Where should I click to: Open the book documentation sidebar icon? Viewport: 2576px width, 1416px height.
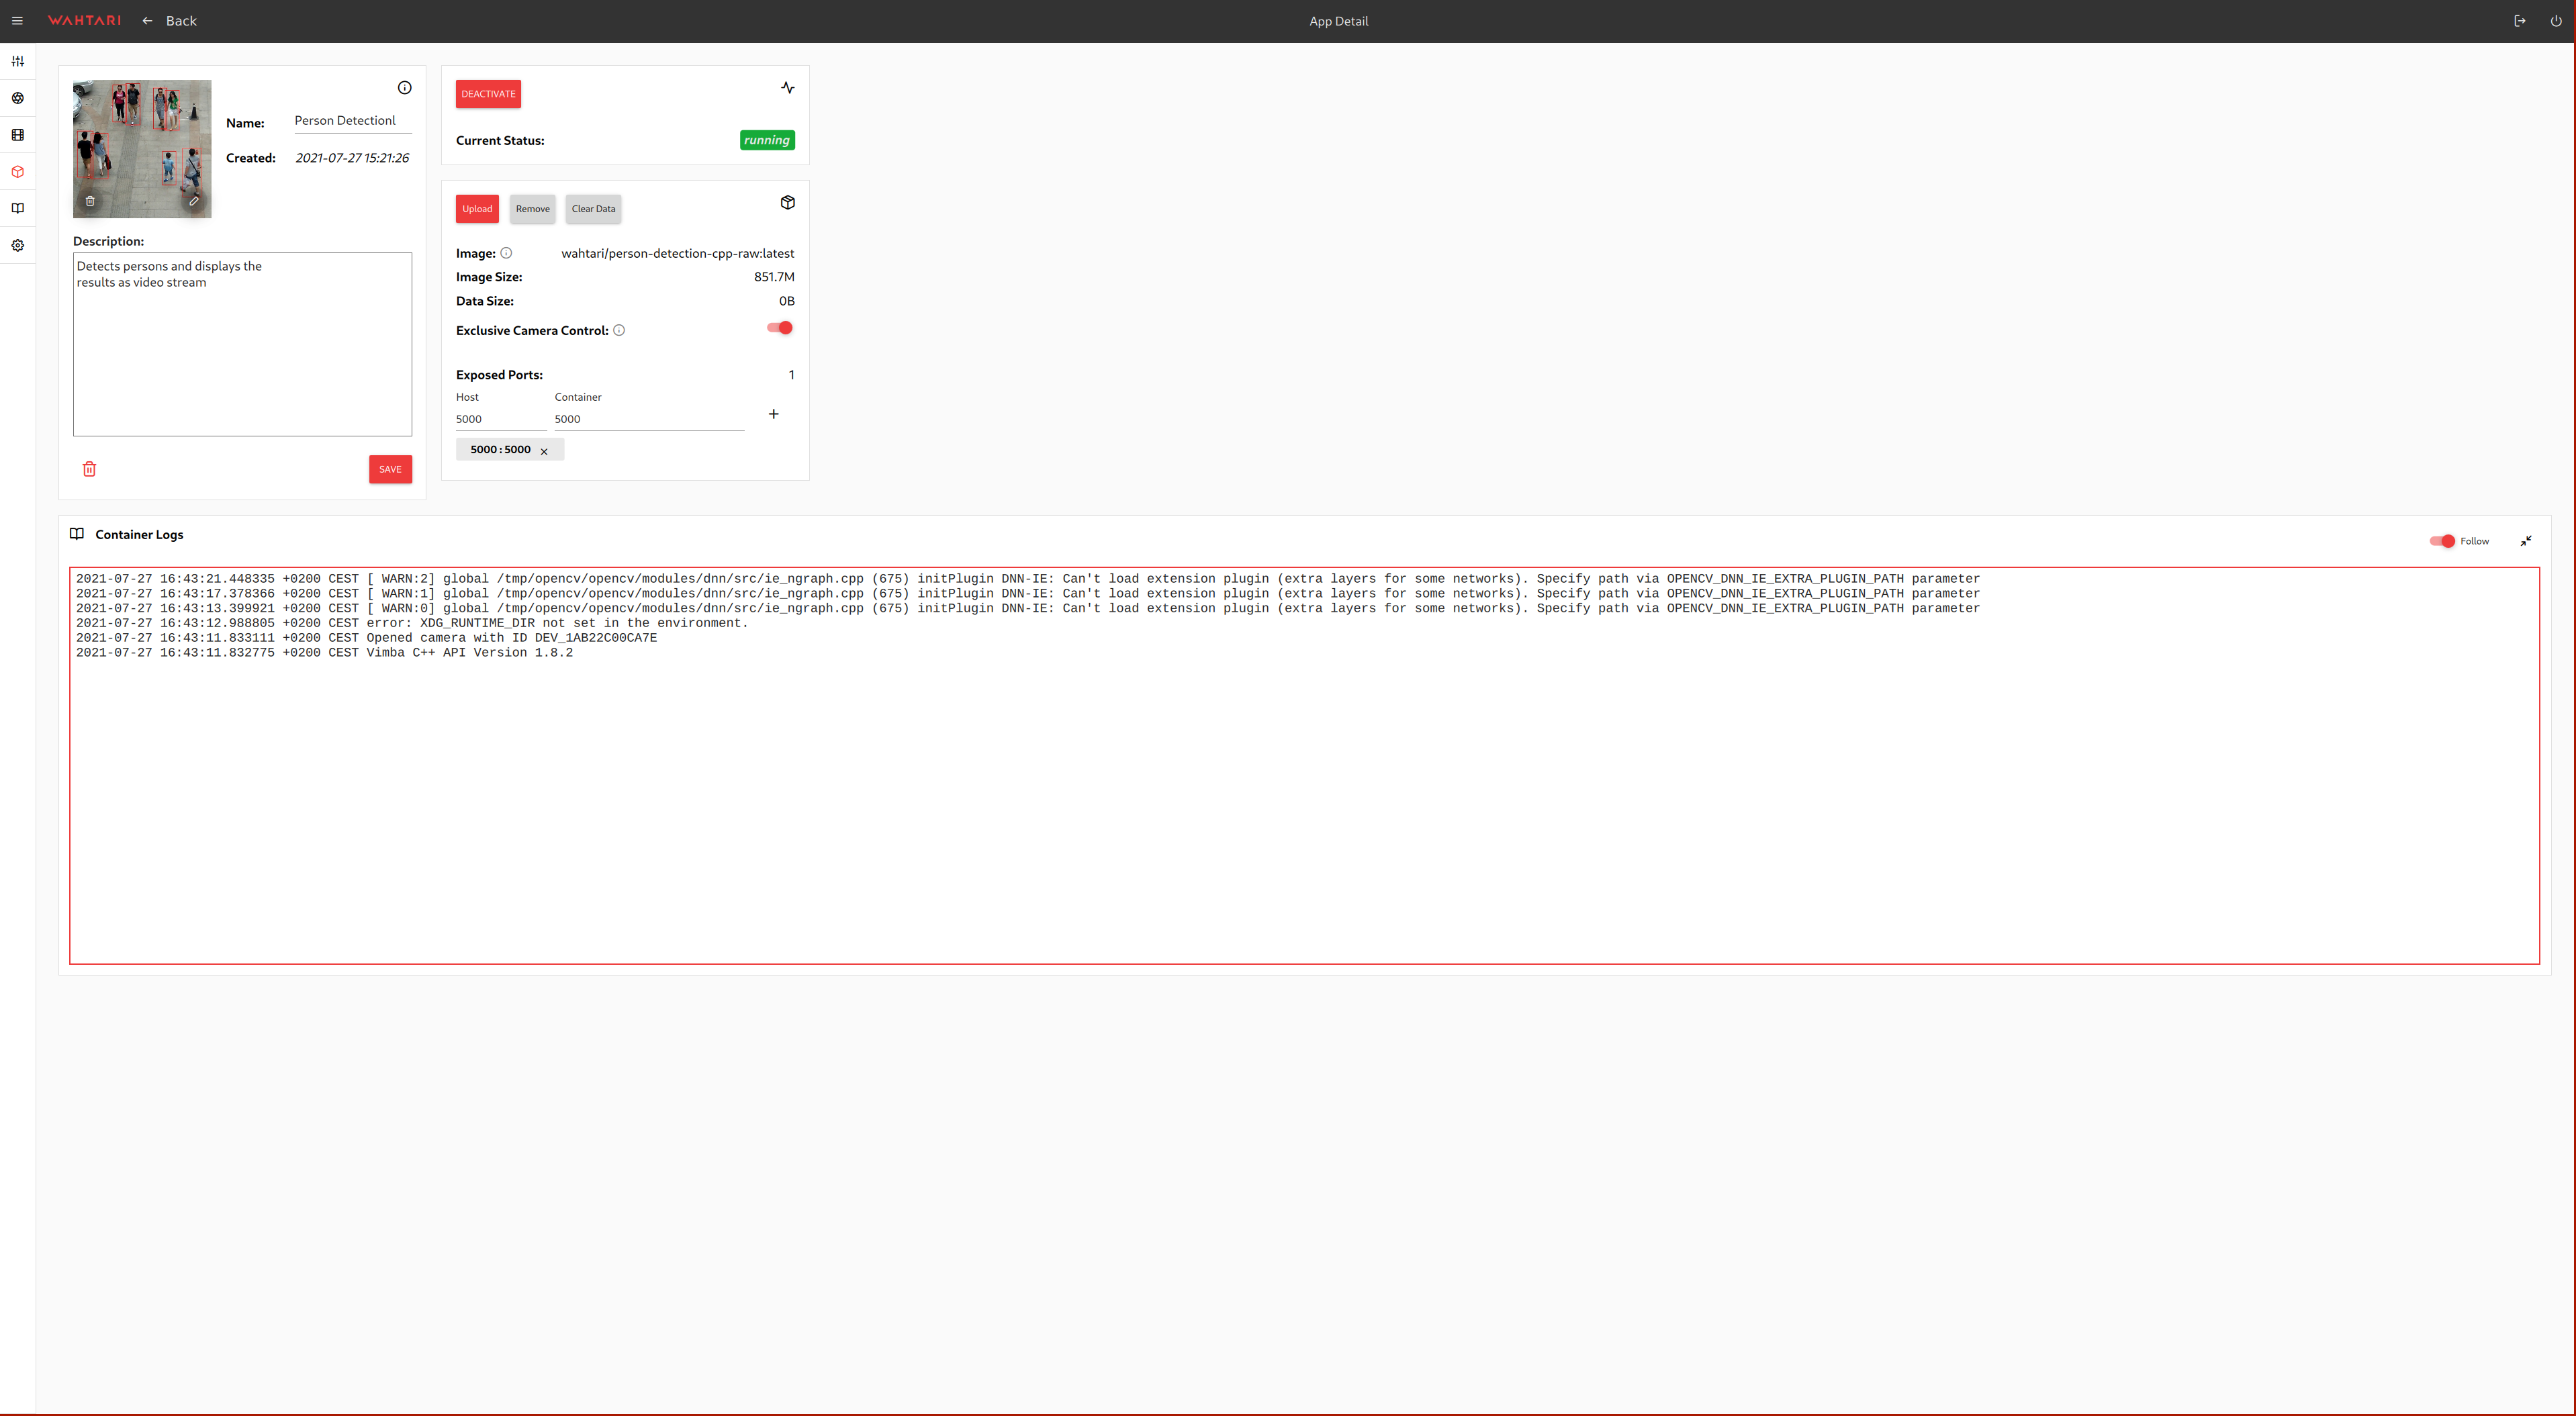(18, 208)
